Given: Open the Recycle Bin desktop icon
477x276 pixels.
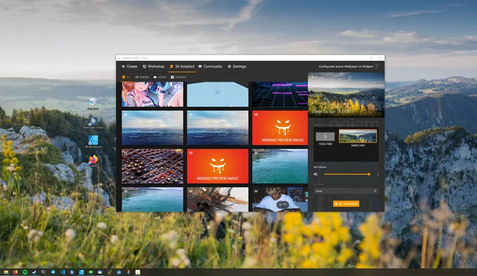Looking at the screenshot, I should pos(93,104).
